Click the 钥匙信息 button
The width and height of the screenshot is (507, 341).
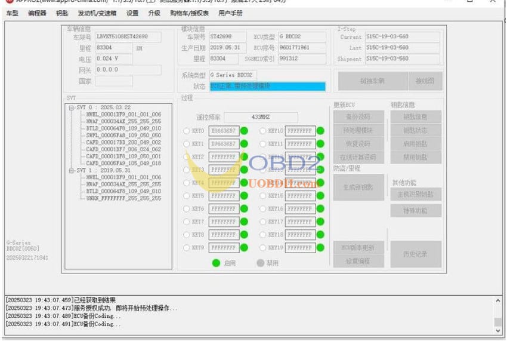[x=416, y=117]
